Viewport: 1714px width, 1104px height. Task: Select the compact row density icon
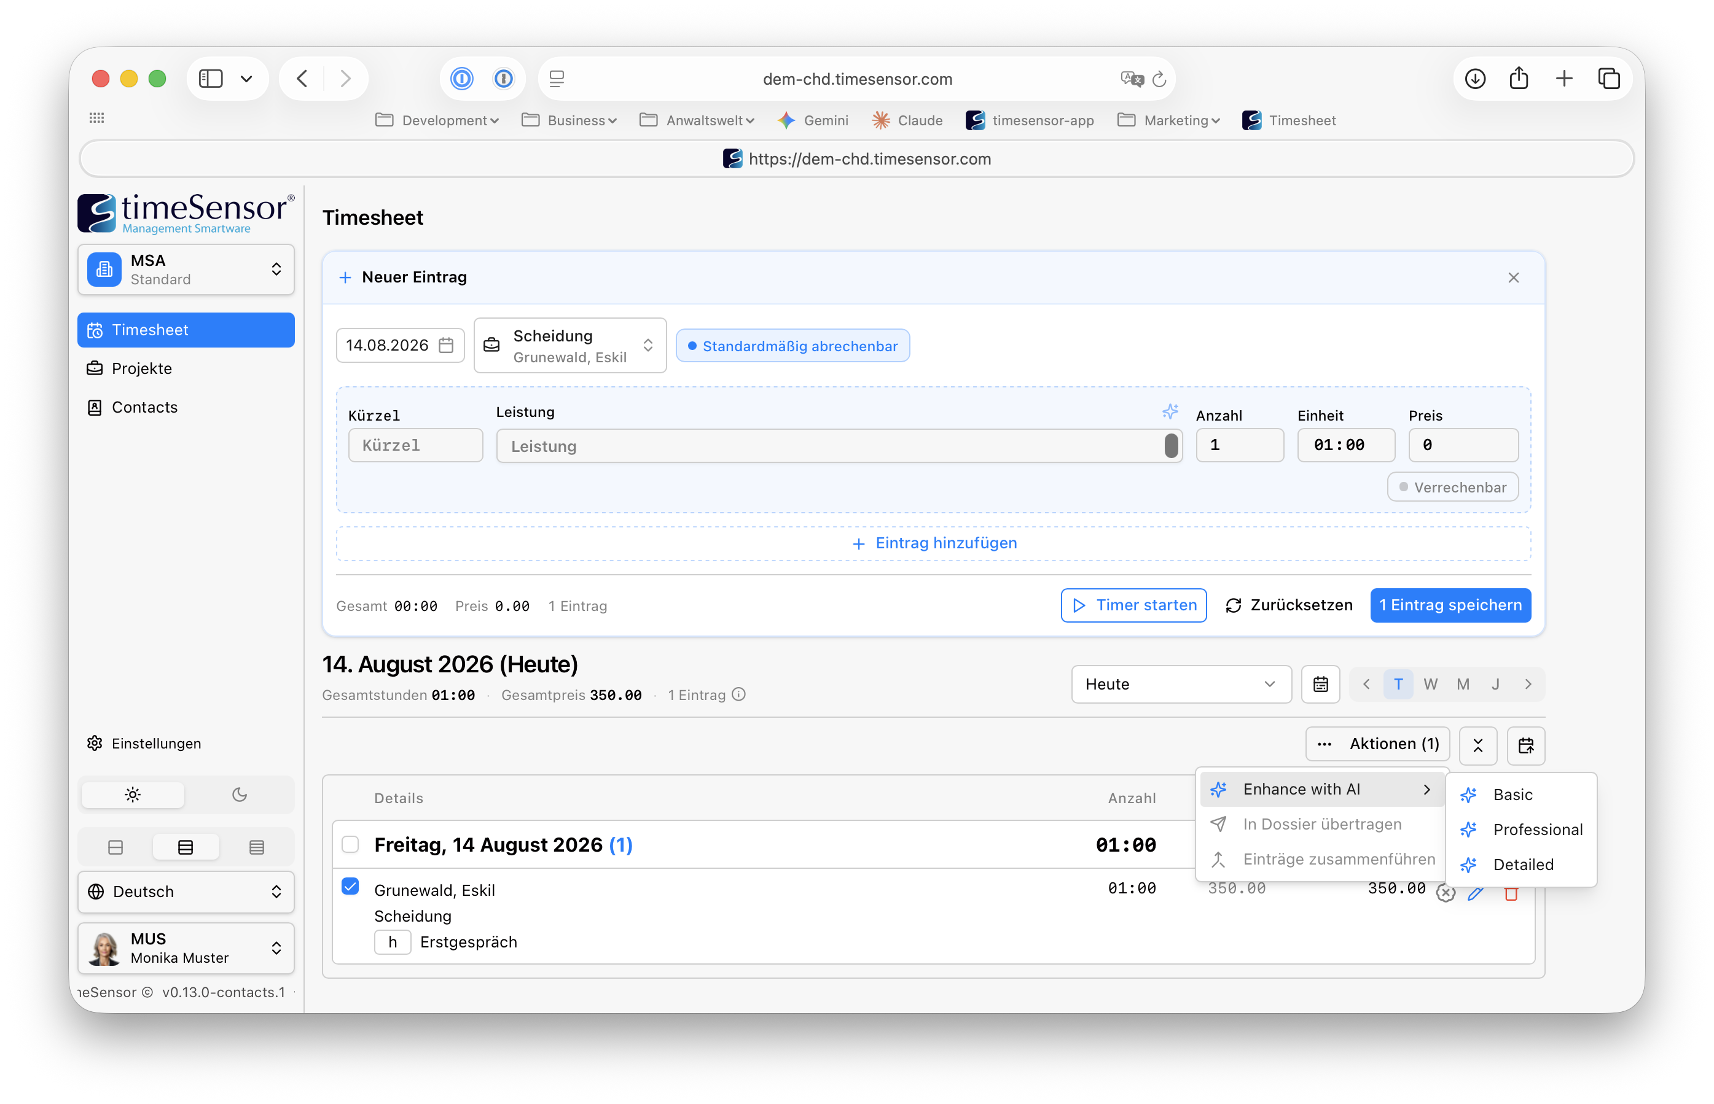tap(115, 847)
